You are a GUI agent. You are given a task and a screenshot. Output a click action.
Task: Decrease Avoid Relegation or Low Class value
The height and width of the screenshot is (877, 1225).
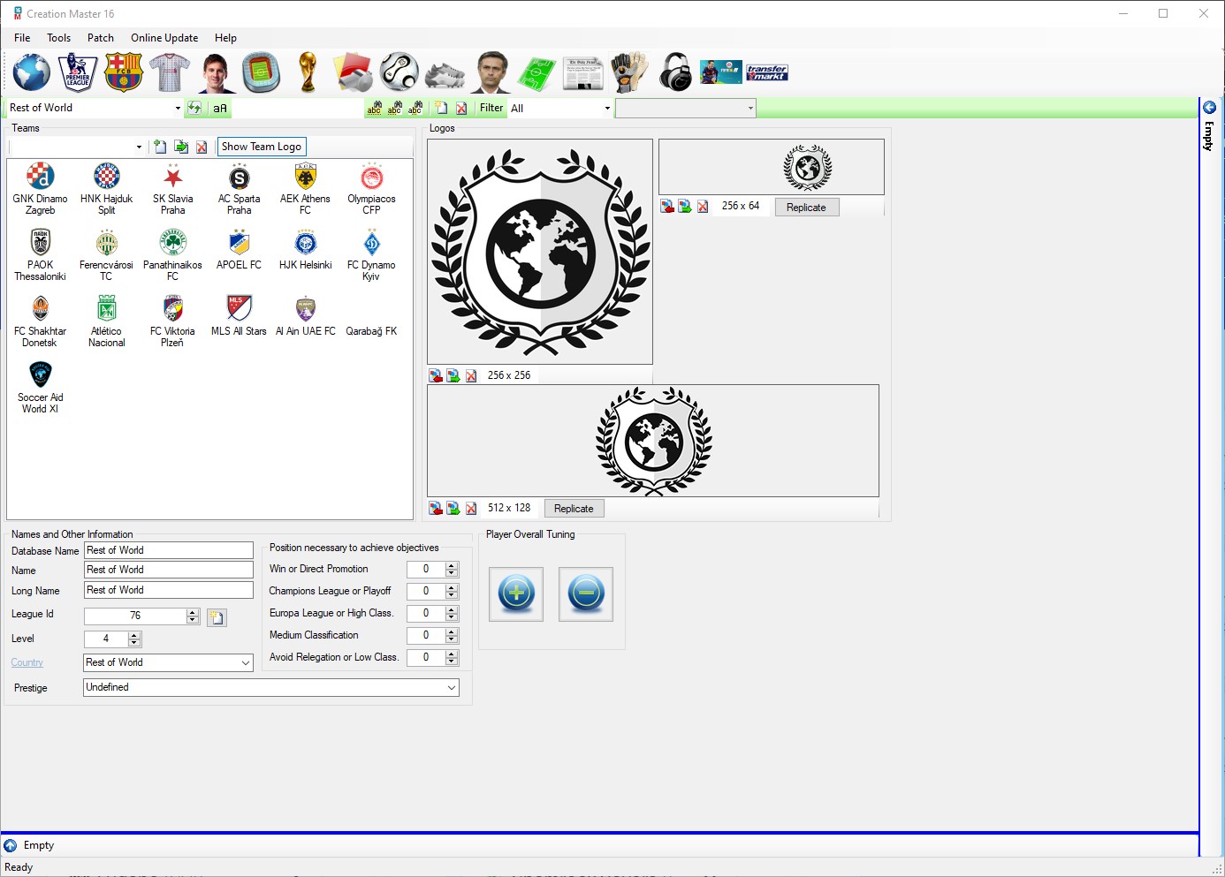[452, 661]
